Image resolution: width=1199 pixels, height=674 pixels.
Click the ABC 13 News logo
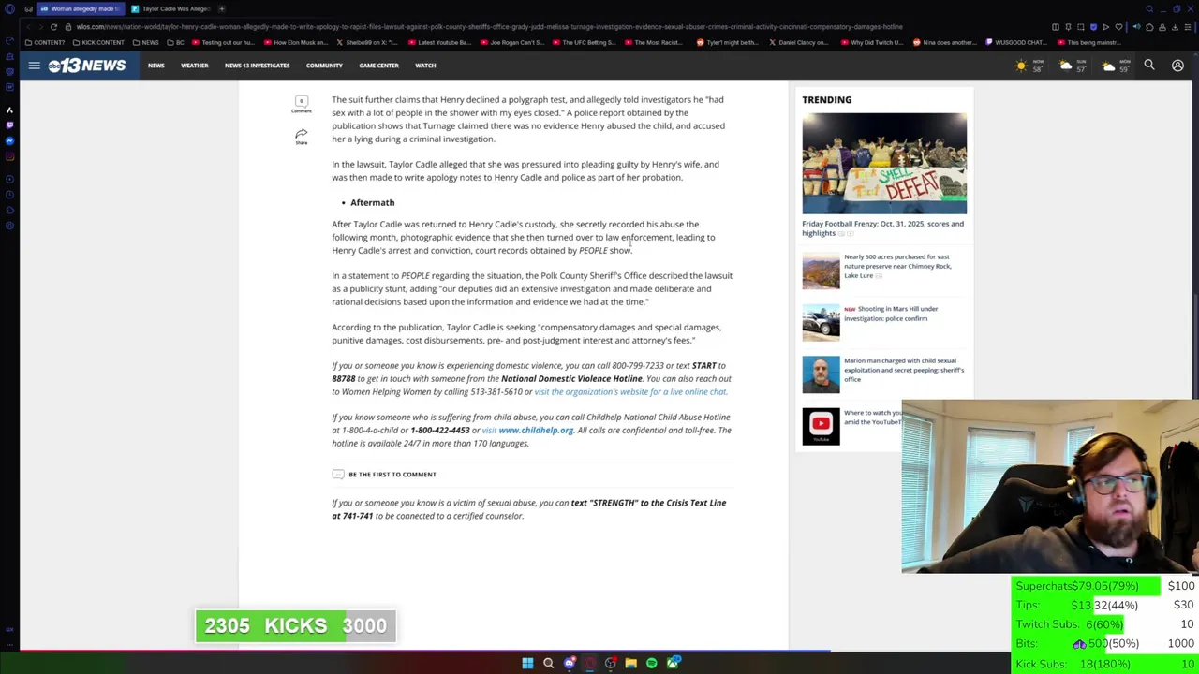[87, 66]
